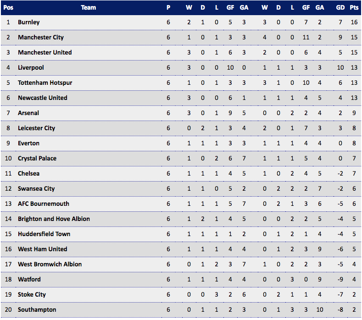
Task: Open the Manchester United team entry
Action: click(x=45, y=53)
